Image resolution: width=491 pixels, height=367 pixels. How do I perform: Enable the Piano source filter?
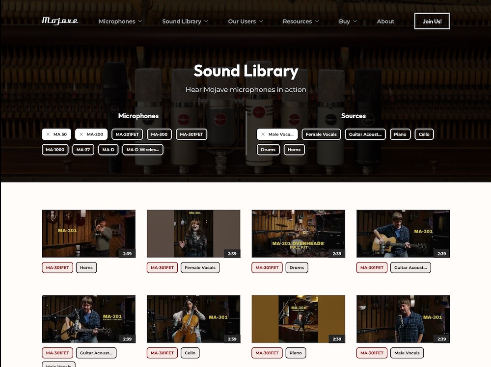tap(400, 134)
